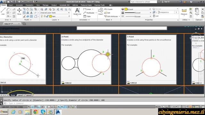The image size is (205, 115).
Task: Expand the Utilities panel
Action: click(x=186, y=20)
